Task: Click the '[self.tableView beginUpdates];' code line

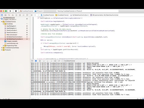Action: click(x=52, y=21)
